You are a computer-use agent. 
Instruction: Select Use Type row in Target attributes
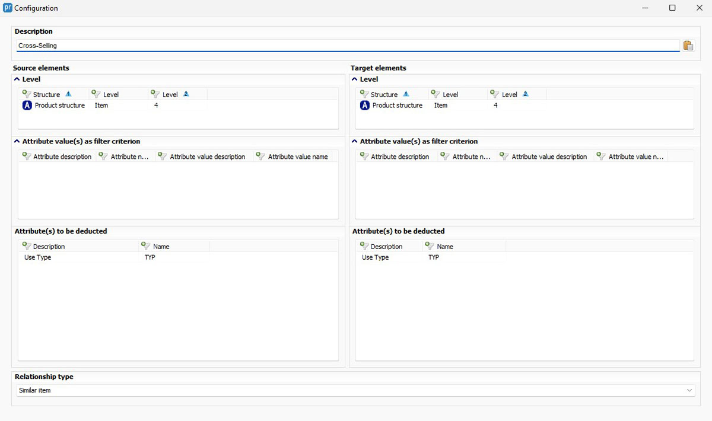coord(376,258)
